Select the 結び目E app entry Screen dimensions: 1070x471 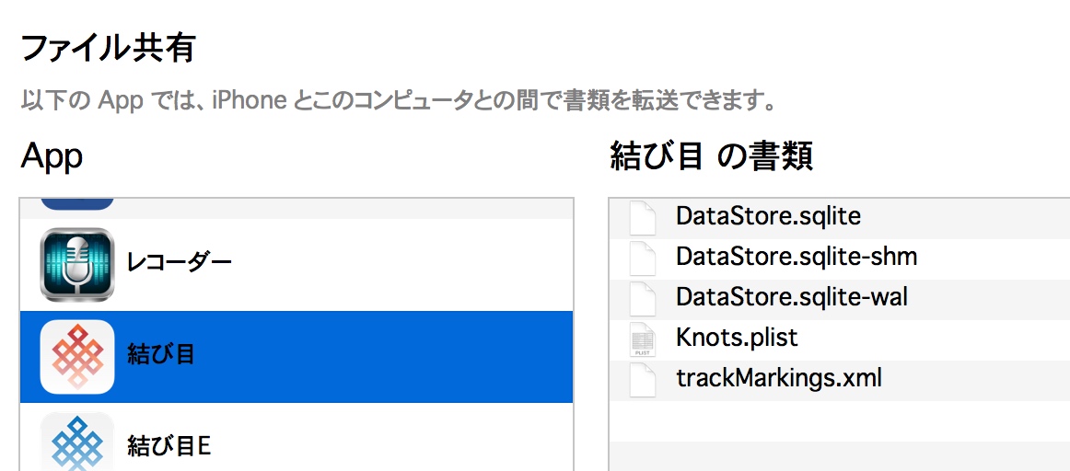pyautogui.click(x=169, y=446)
